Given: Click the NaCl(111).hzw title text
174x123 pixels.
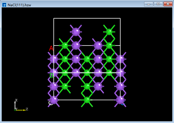Looking at the screenshot, I should coord(19,5).
